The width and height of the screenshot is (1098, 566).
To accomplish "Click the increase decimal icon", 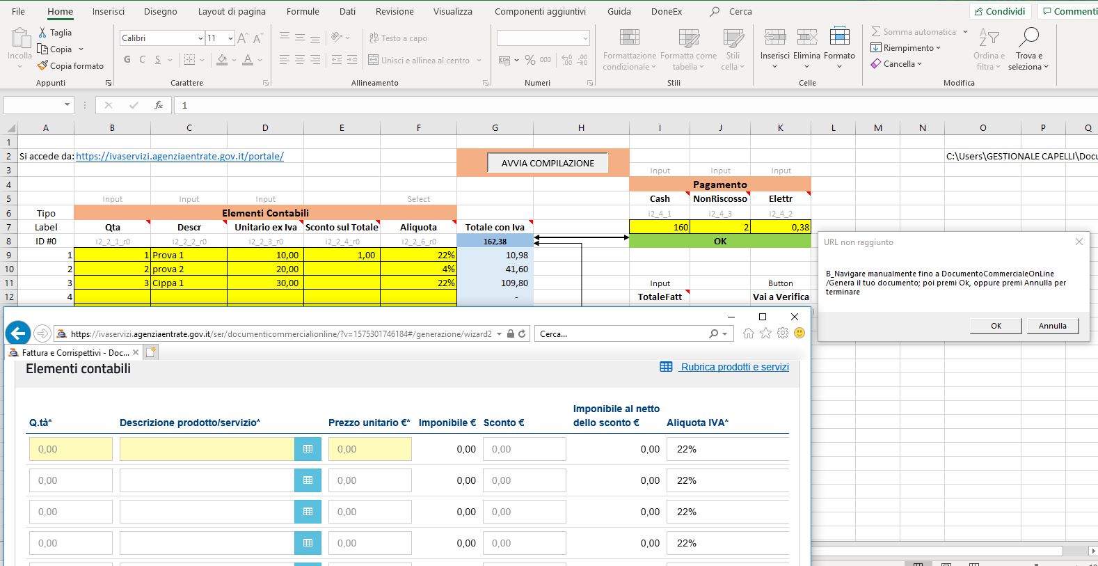I will click(x=566, y=60).
